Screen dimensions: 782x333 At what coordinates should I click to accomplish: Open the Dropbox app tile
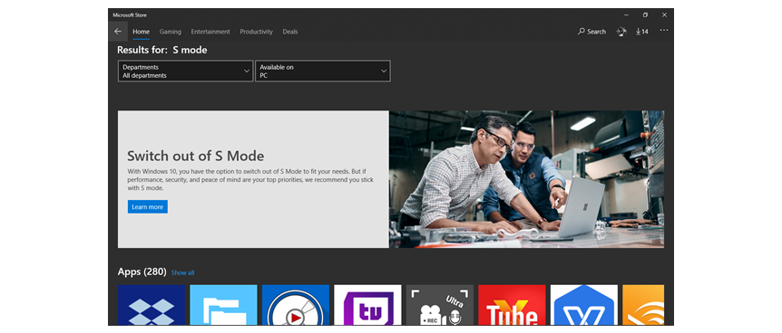pos(152,305)
